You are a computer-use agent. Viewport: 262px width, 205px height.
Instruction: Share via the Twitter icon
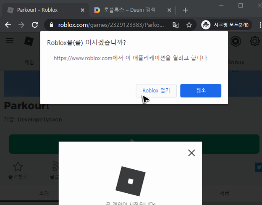coord(259,167)
